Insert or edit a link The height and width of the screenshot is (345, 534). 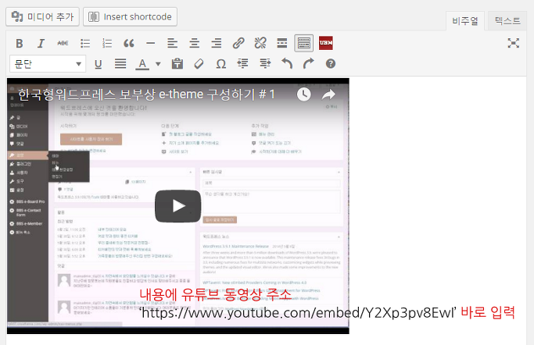pyautogui.click(x=238, y=43)
